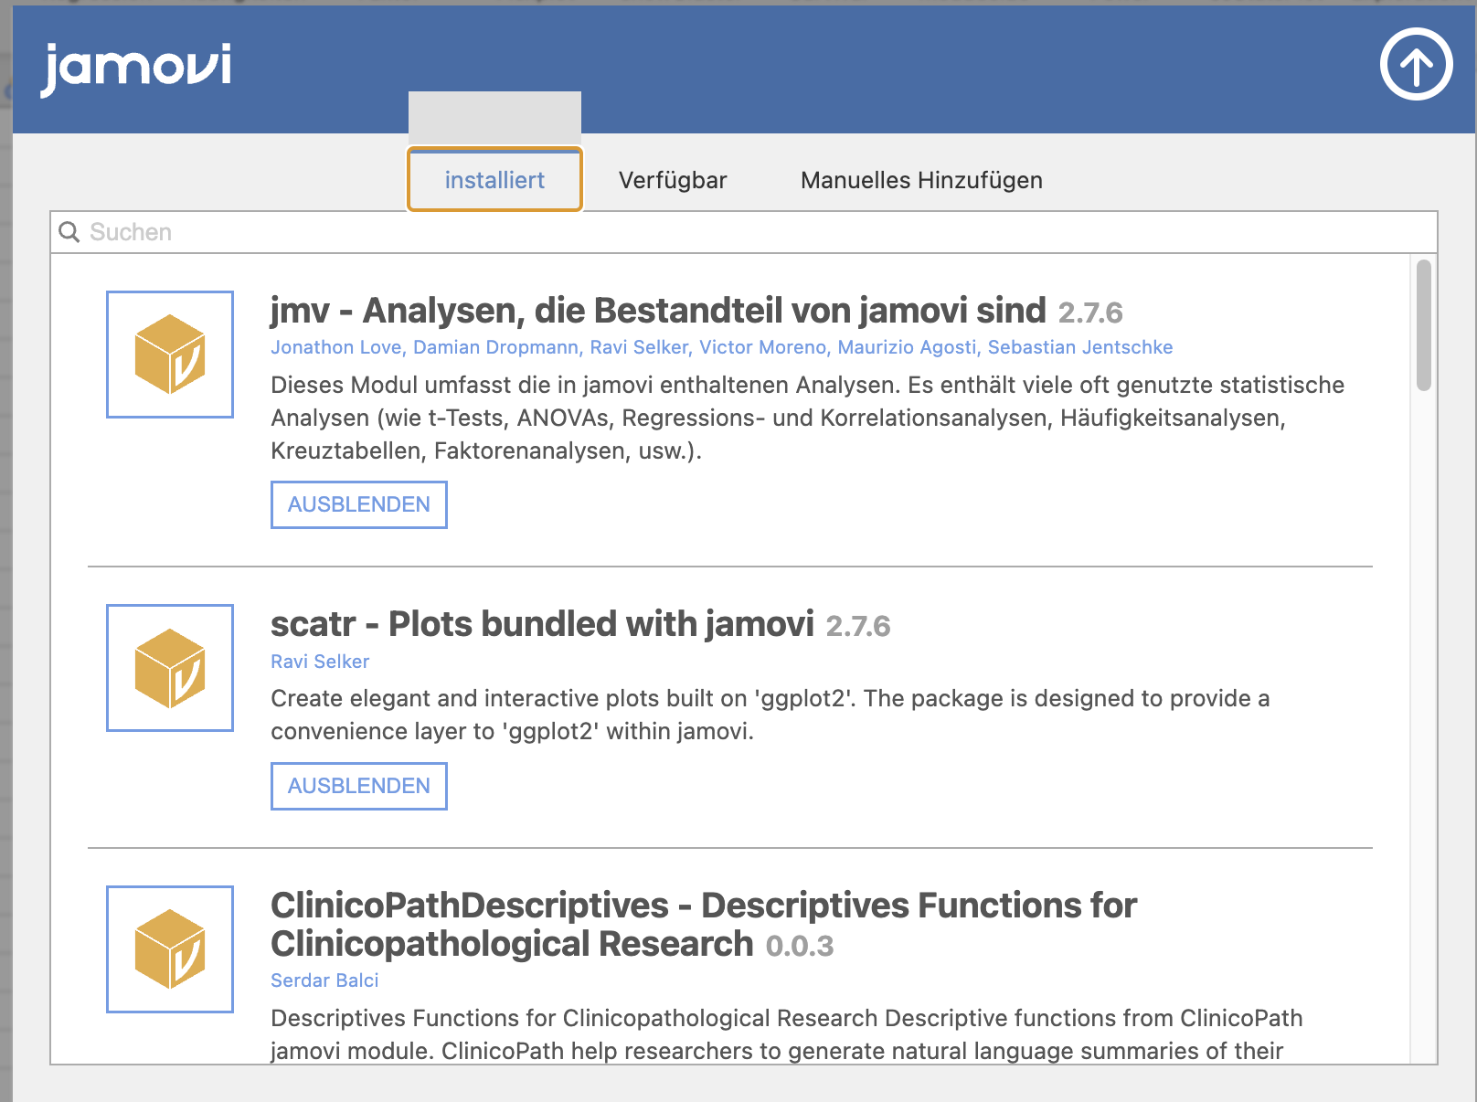Click the Ravi Selker author link
Screen dimensions: 1477x1102
[x=320, y=662]
